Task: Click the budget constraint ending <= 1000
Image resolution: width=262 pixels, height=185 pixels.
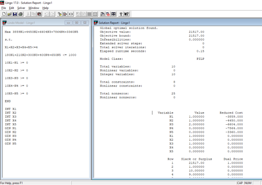Action: click(x=40, y=55)
